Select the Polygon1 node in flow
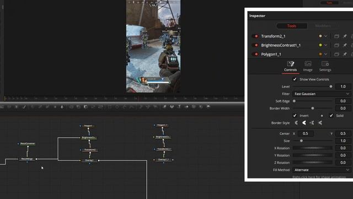Viewport: 353px width, 199px height. coord(88,125)
